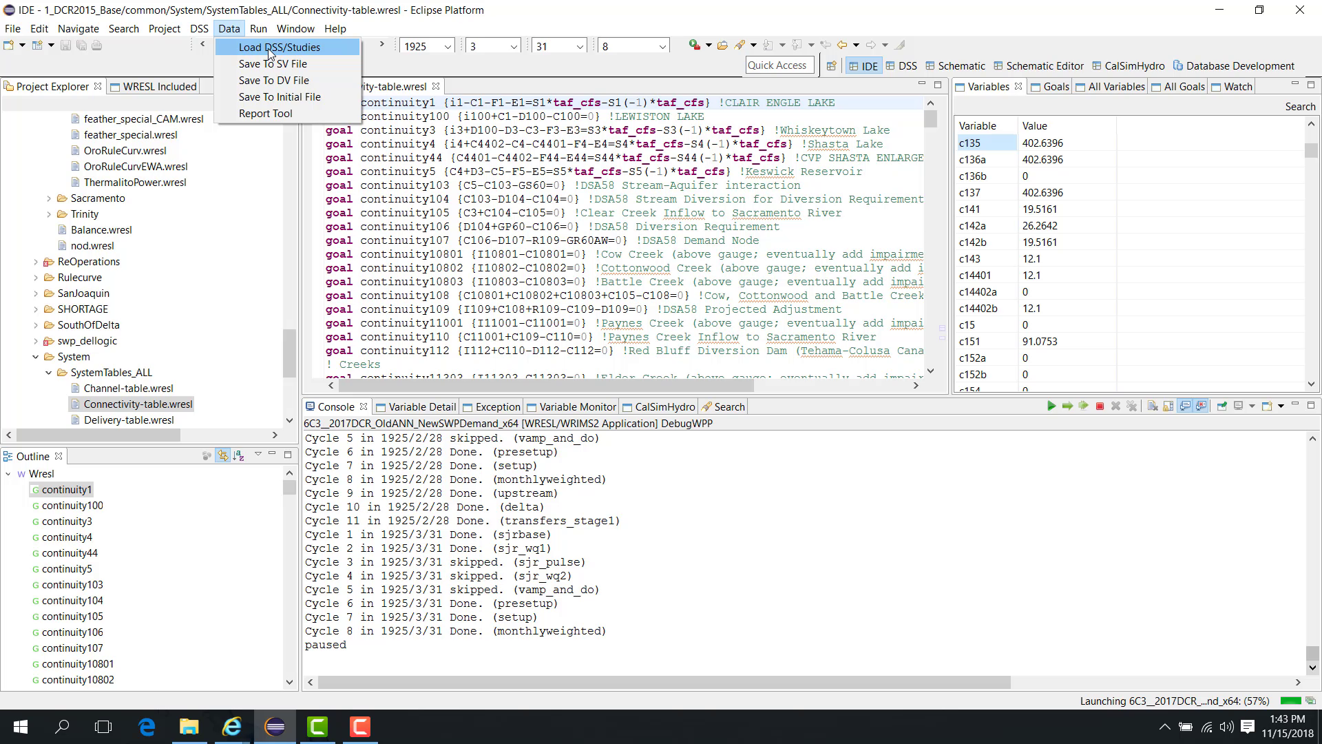Viewport: 1322px width, 744px height.
Task: Click the Clear Console icon
Action: (x=1153, y=406)
